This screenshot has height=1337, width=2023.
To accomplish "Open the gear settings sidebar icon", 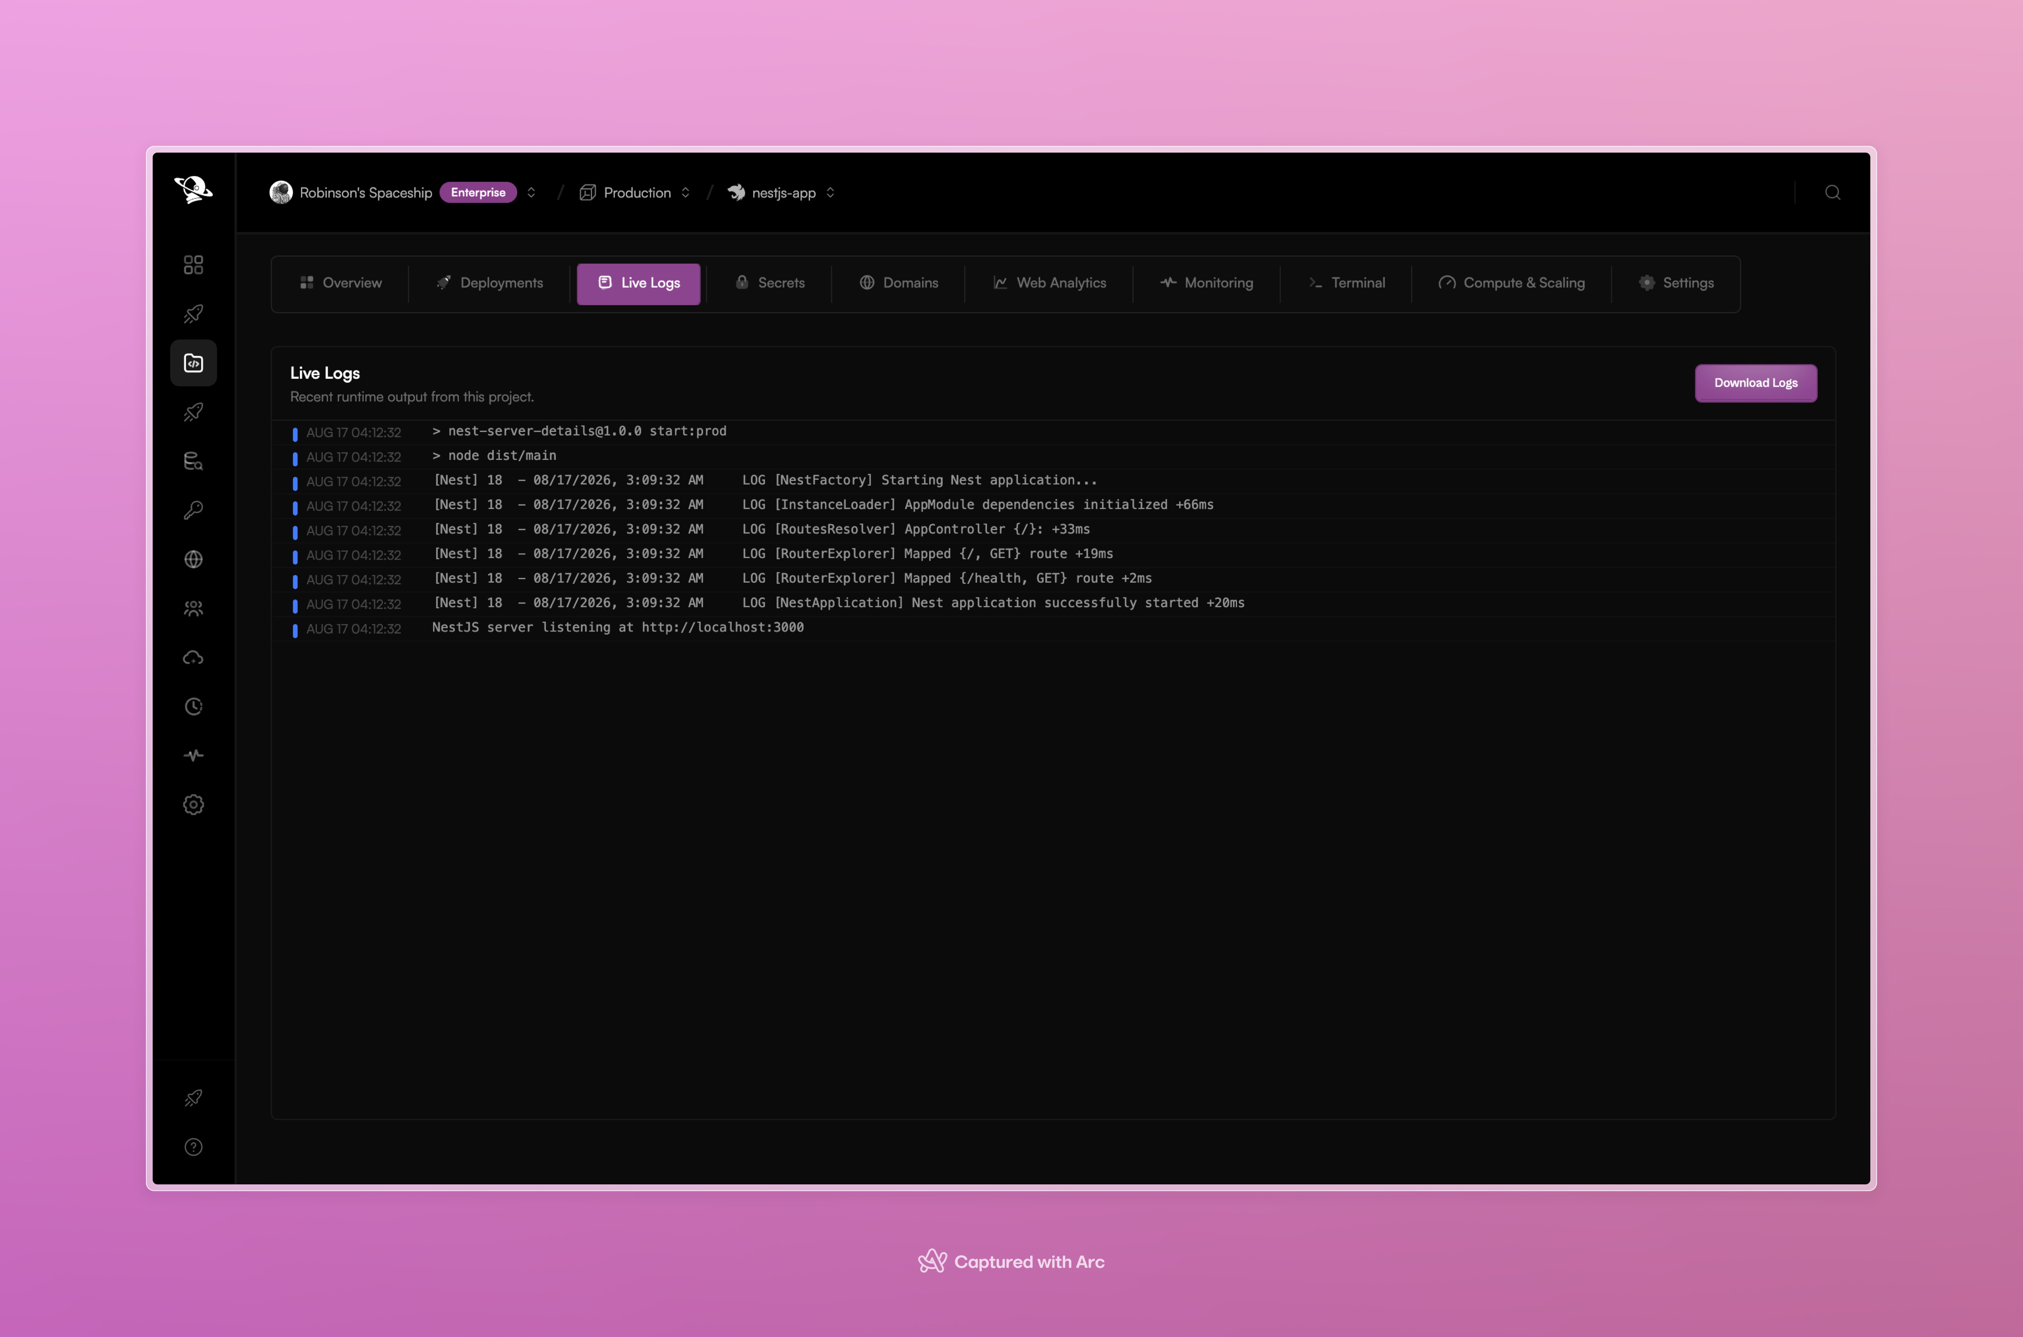I will click(194, 805).
